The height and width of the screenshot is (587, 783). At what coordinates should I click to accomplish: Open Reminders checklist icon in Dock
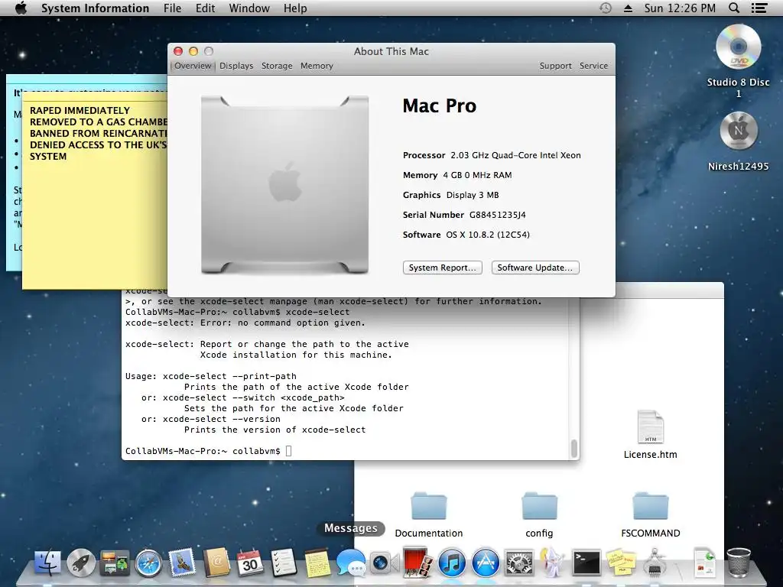[283, 563]
